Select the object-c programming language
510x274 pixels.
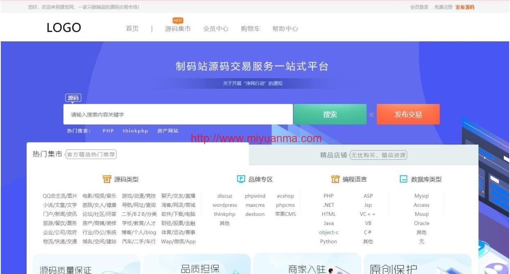tap(329, 233)
